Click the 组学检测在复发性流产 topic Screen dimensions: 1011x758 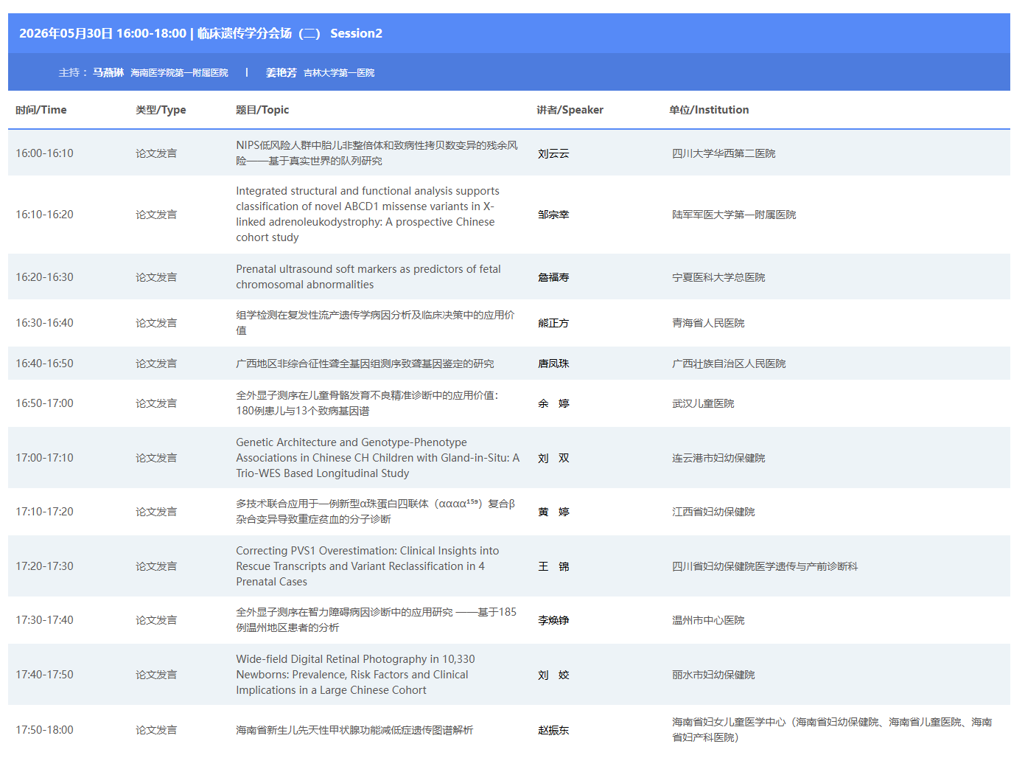(x=375, y=323)
